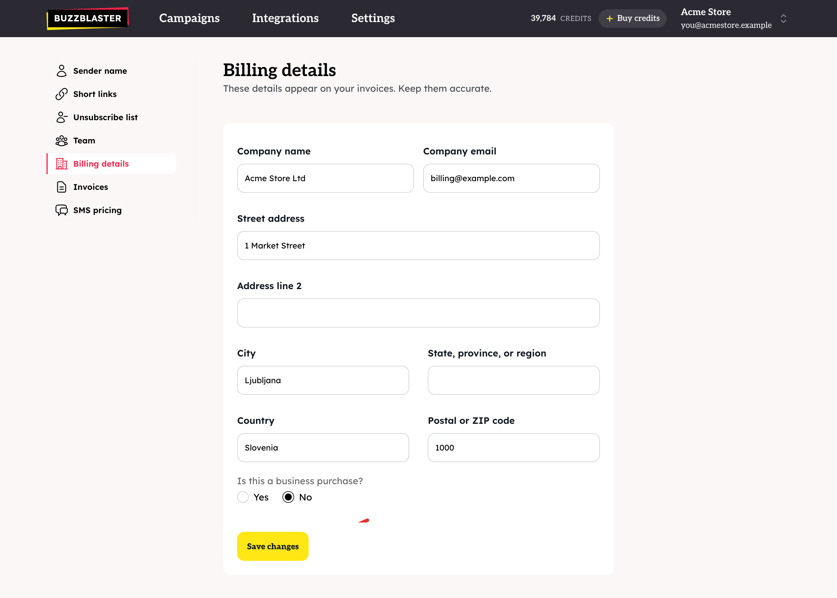Go to Sender name settings
Screen dimensions: 837x598
(x=112, y=71)
